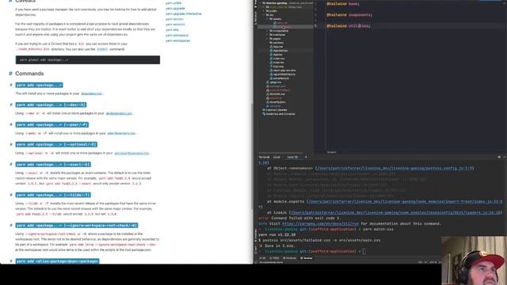Follow the 'devDependencies' link in docs

click(119, 113)
